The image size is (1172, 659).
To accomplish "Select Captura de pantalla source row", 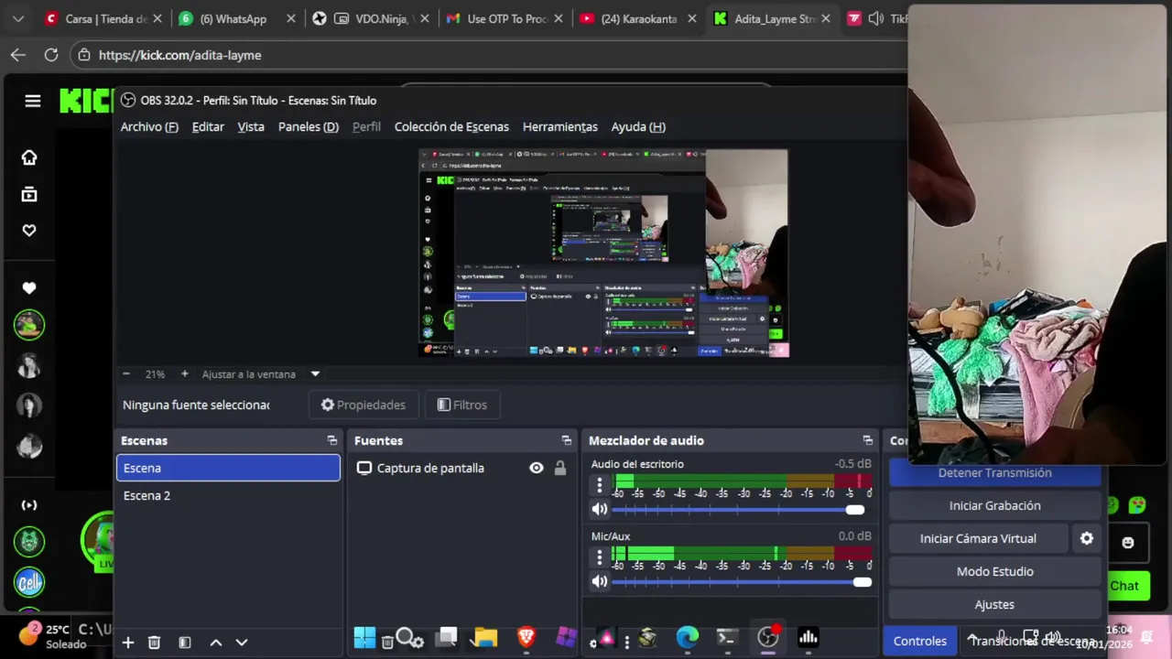I will 462,468.
